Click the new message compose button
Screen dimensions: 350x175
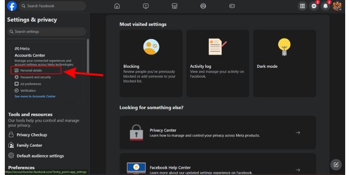tap(336, 165)
